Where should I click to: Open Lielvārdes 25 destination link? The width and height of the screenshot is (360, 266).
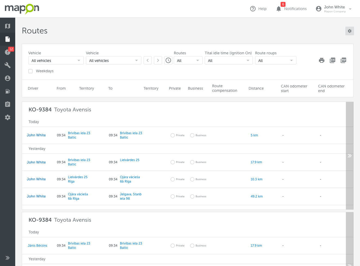[x=130, y=160]
